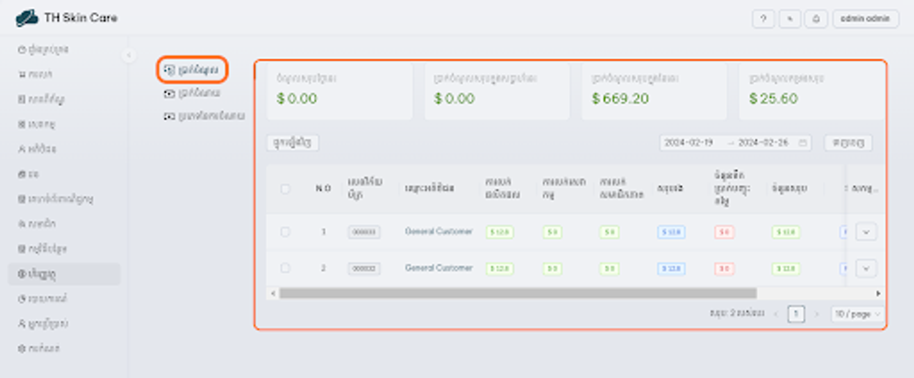Click the admin admin user button
Image resolution: width=914 pixels, height=378 pixels.
click(x=865, y=19)
